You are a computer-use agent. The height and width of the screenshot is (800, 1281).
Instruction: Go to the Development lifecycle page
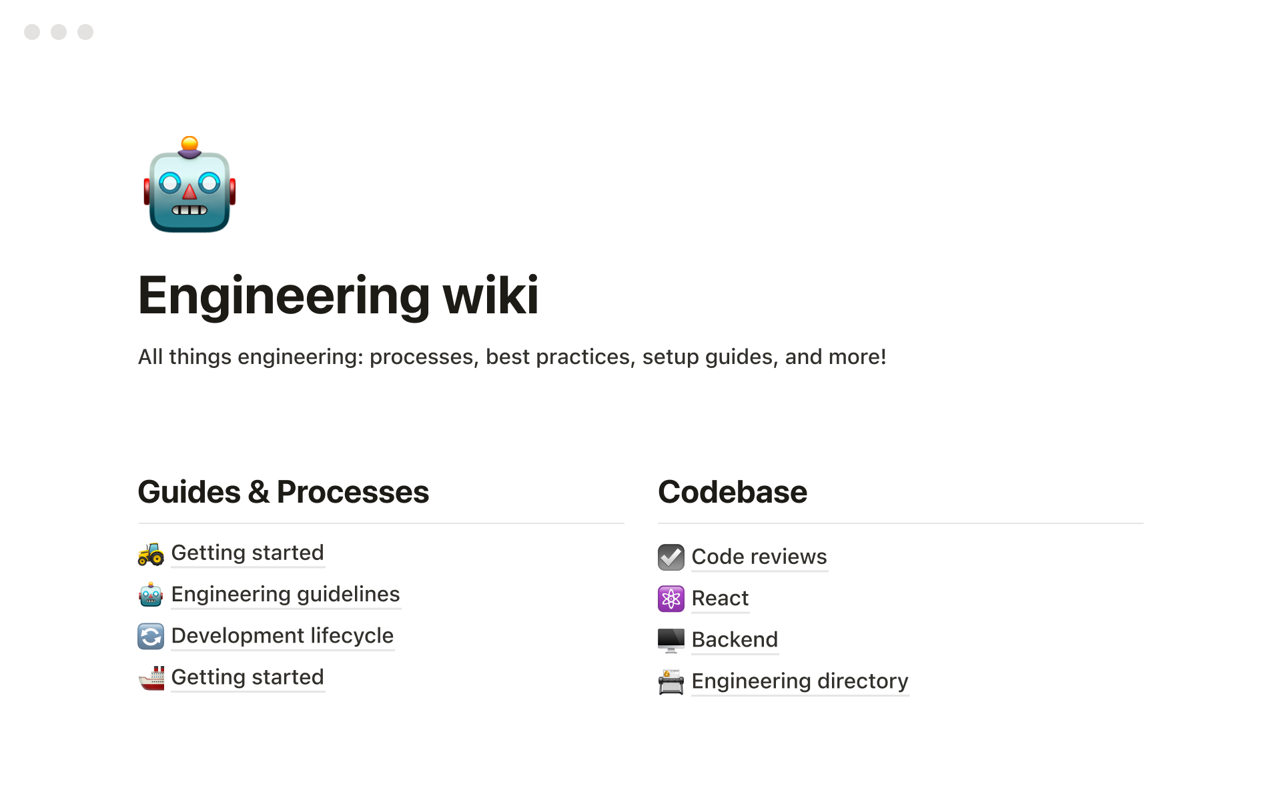point(282,636)
